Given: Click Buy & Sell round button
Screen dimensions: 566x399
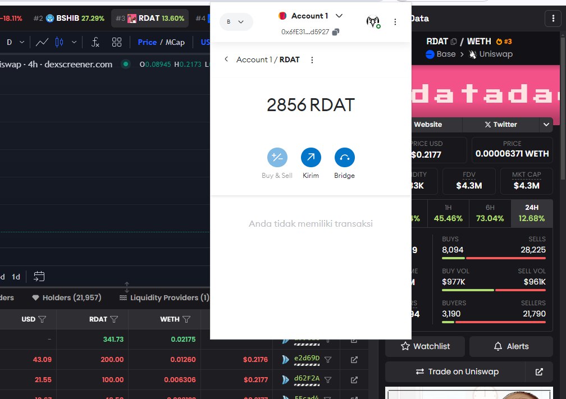Looking at the screenshot, I should click(277, 158).
